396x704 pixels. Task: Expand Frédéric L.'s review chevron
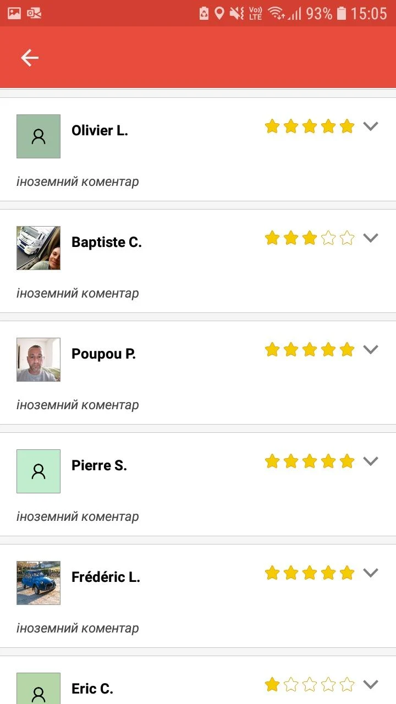point(371,573)
